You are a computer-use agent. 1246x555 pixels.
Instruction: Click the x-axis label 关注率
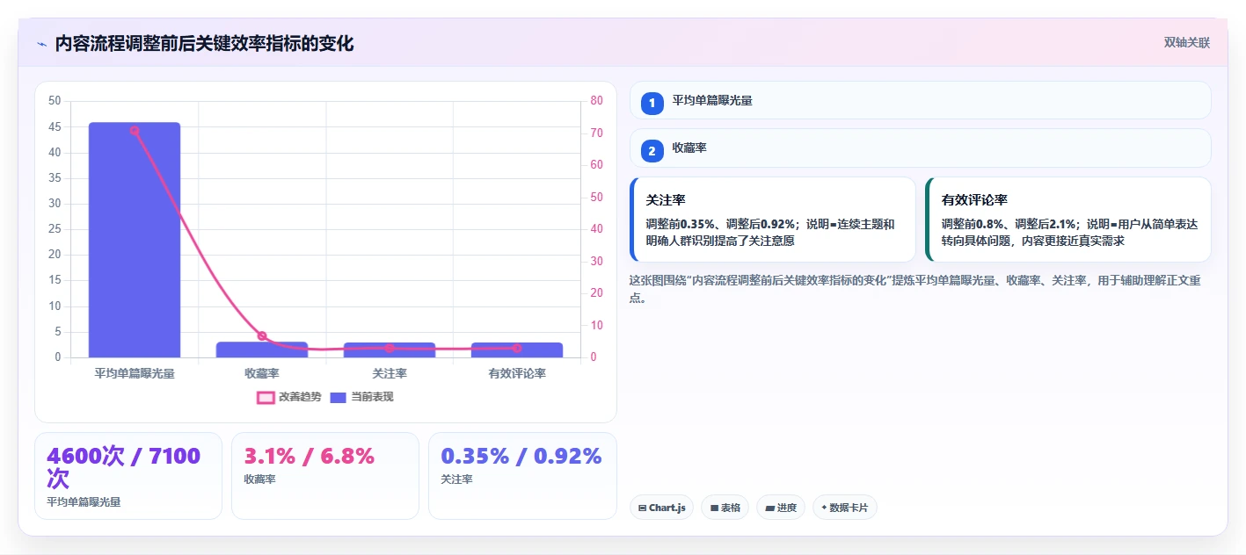(x=390, y=373)
